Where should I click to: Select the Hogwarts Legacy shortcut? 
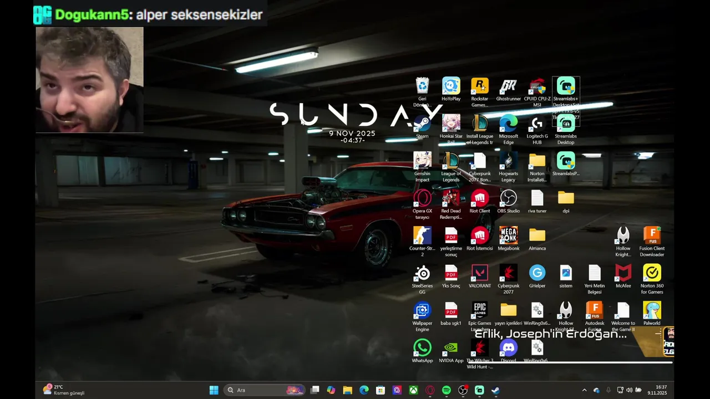pyautogui.click(x=509, y=167)
